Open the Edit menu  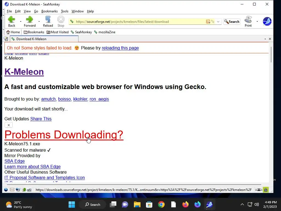[x=18, y=11]
